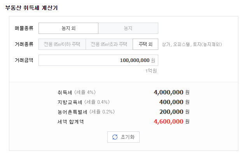Switch property type to 농지
The height and width of the screenshot is (154, 245).
click(128, 28)
